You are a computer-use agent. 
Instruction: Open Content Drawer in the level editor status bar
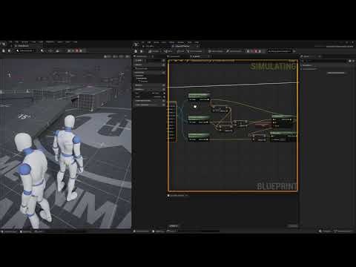tap(9, 231)
